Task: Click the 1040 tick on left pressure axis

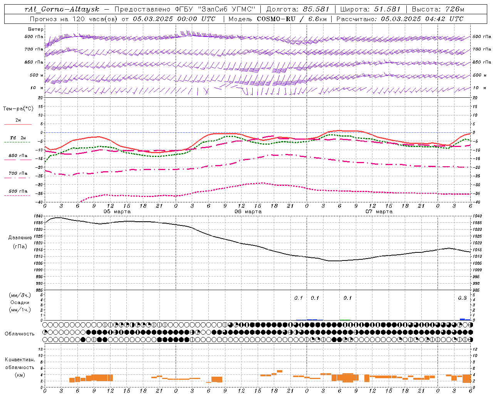Action: (37, 216)
